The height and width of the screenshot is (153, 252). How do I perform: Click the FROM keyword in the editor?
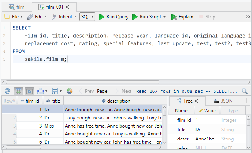18,51
